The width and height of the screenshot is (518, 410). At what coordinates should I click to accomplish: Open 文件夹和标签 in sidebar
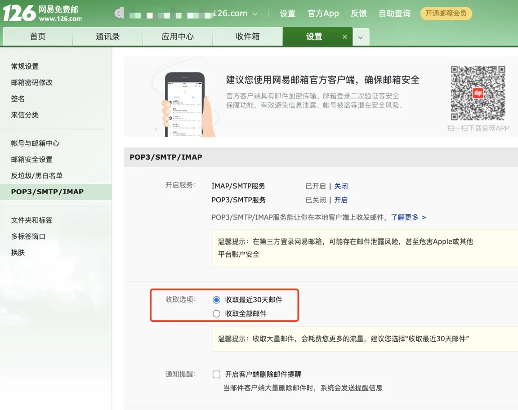pyautogui.click(x=32, y=220)
